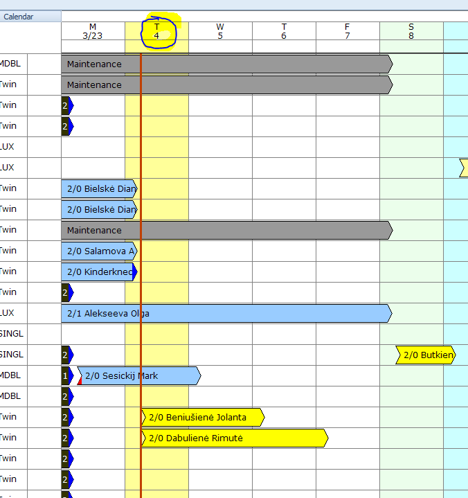The height and width of the screenshot is (498, 468).
Task: Open the Kinderkned reservation bar
Action: point(100,272)
